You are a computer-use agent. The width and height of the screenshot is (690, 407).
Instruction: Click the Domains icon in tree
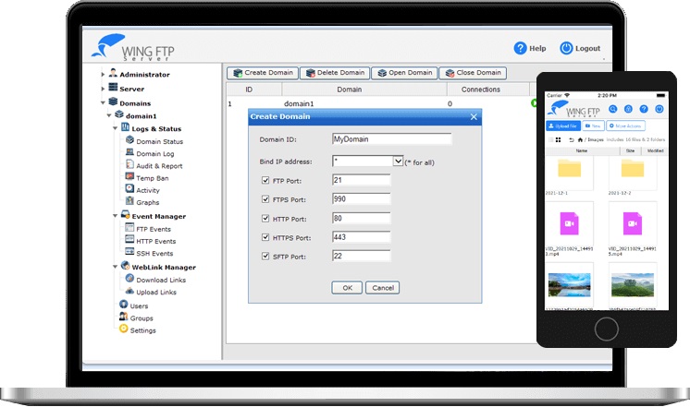click(x=113, y=102)
